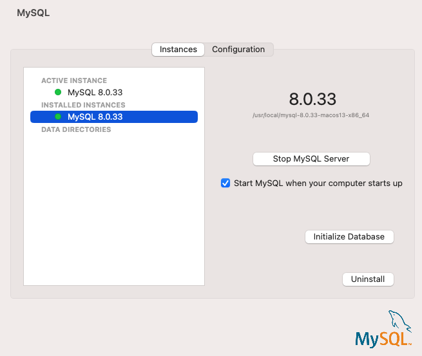Click the DATA DIRECTORIES section header
This screenshot has height=356, width=422.
(x=76, y=129)
